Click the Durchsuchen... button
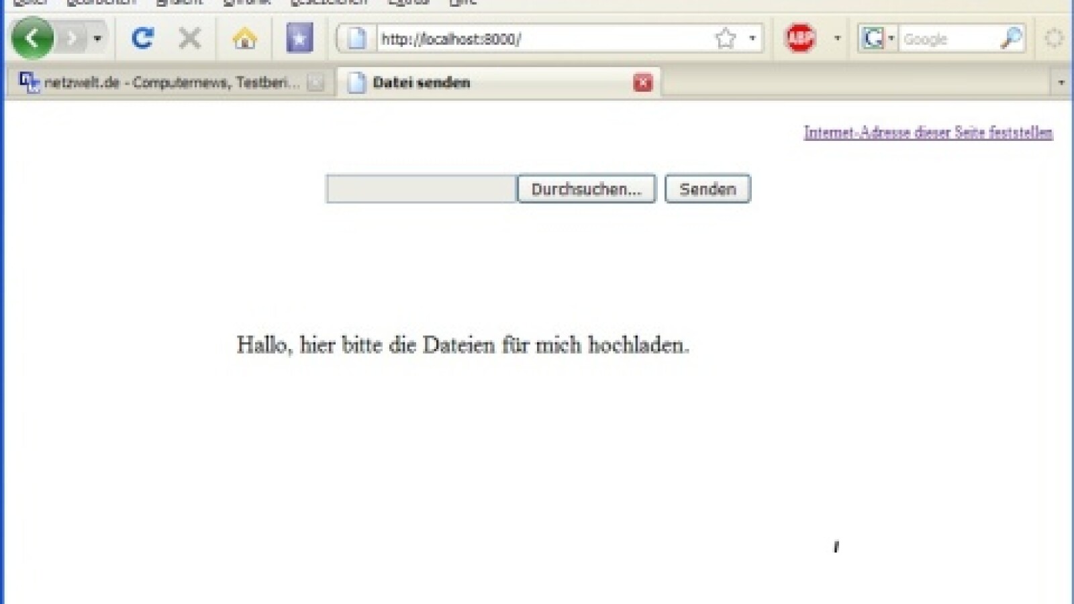The image size is (1074, 604). [586, 189]
